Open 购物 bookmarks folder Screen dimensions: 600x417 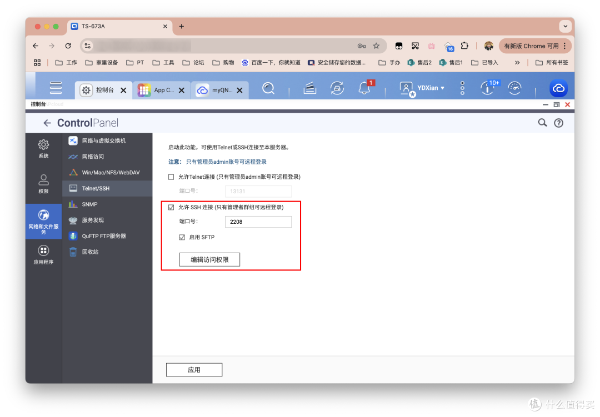pyautogui.click(x=223, y=62)
